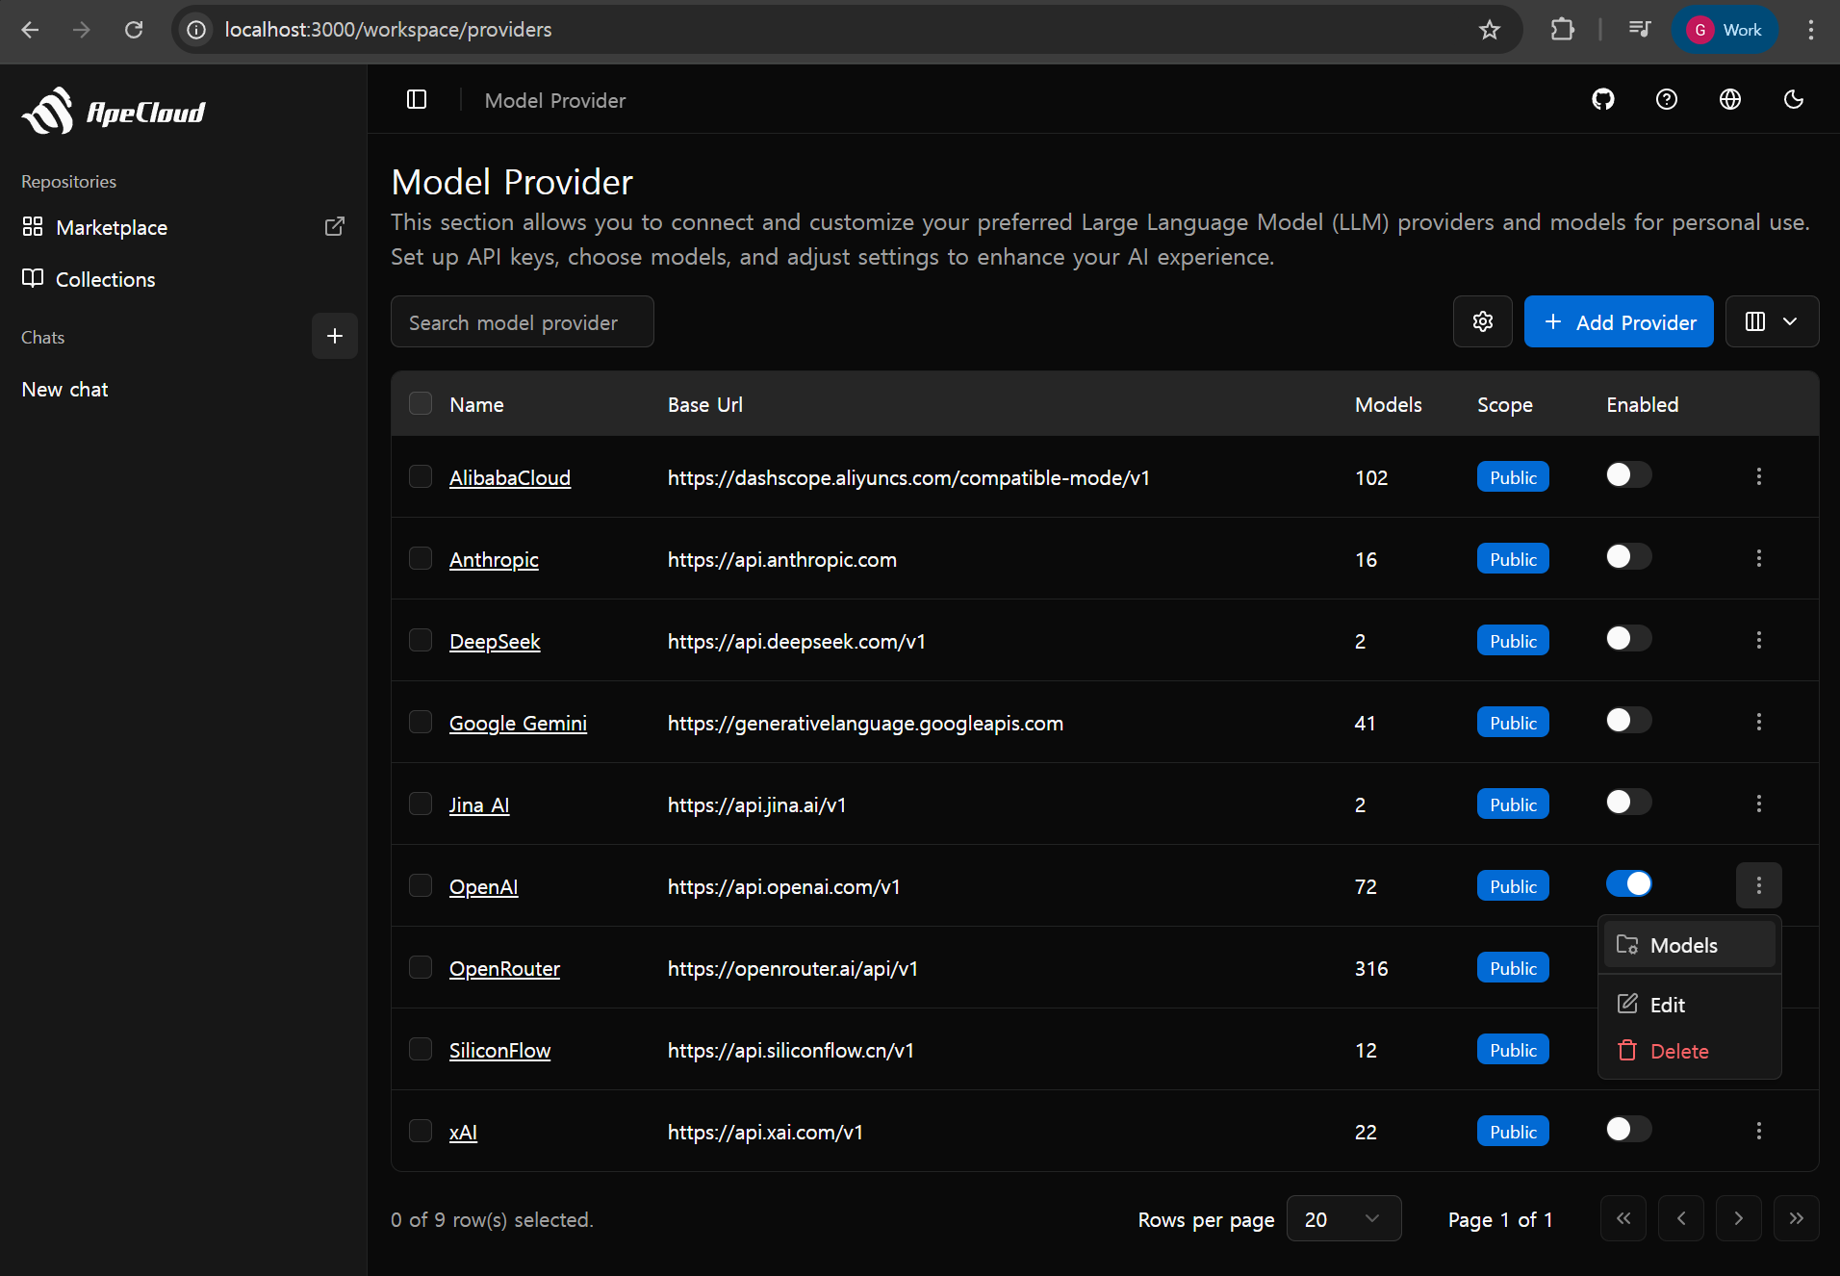Screen dimensions: 1840x1276
Task: Open the help question mark icon
Action: pyautogui.click(x=1667, y=99)
